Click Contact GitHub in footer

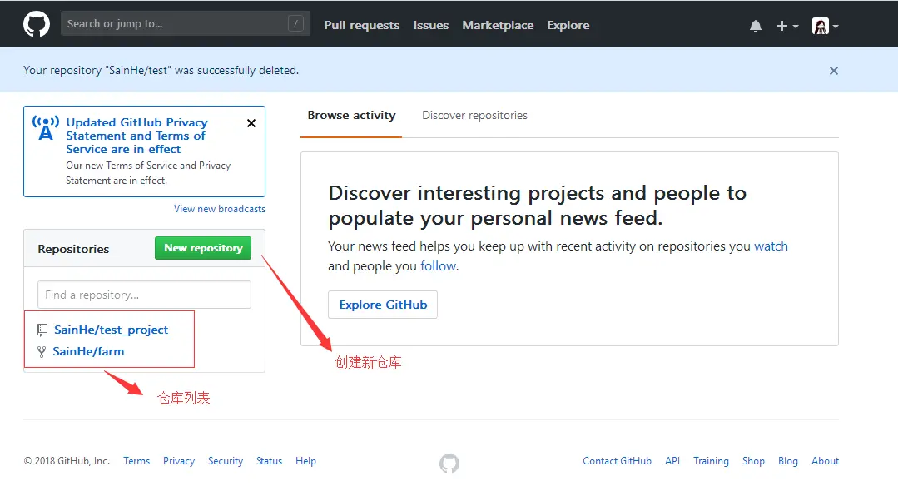click(x=617, y=461)
